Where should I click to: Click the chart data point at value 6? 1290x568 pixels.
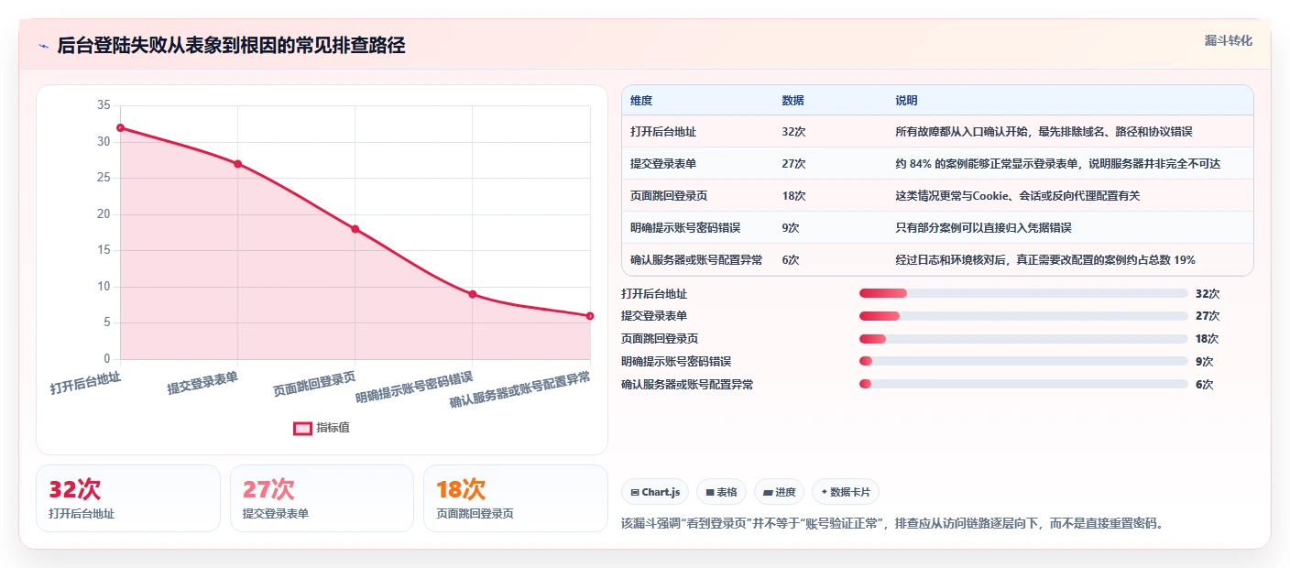(x=590, y=316)
